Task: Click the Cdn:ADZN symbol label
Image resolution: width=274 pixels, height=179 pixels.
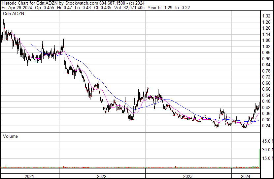Action: click(x=14, y=14)
